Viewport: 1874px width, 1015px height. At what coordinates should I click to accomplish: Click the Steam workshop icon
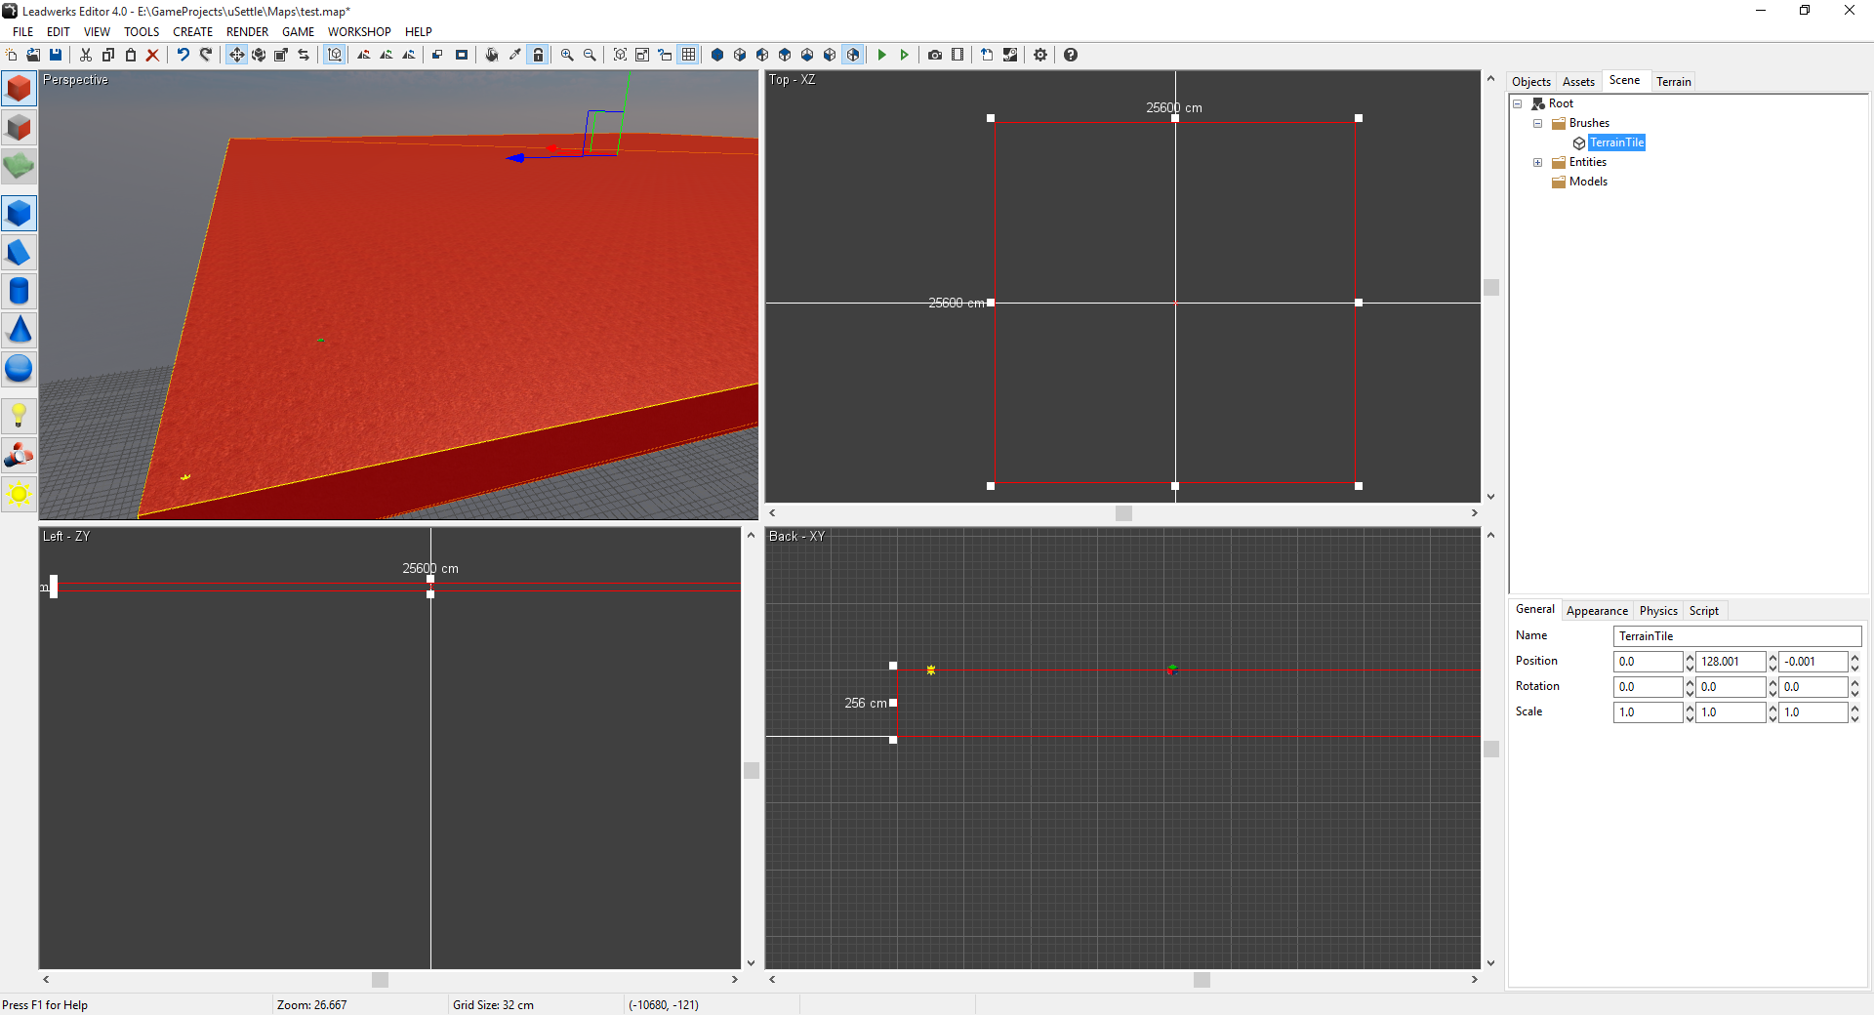(x=1010, y=55)
